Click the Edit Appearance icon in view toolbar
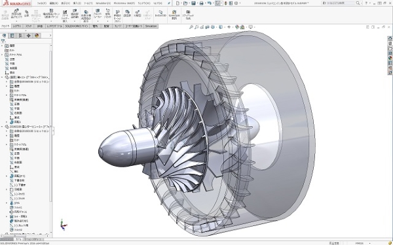 [237, 27]
